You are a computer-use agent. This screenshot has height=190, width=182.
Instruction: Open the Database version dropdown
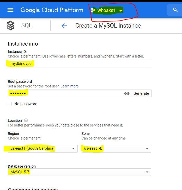click(x=80, y=172)
